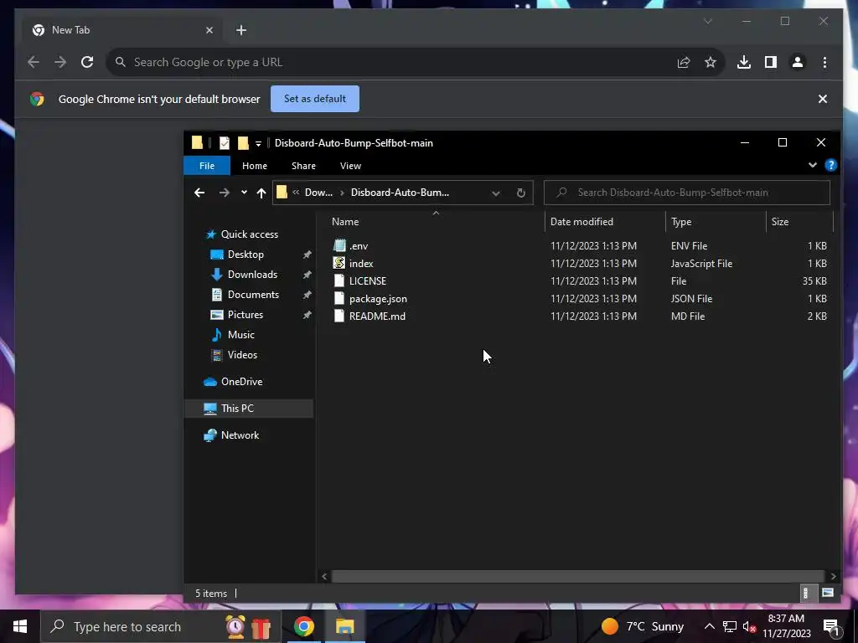The width and height of the screenshot is (858, 643).
Task: Switch to large icons view layout
Action: [827, 593]
